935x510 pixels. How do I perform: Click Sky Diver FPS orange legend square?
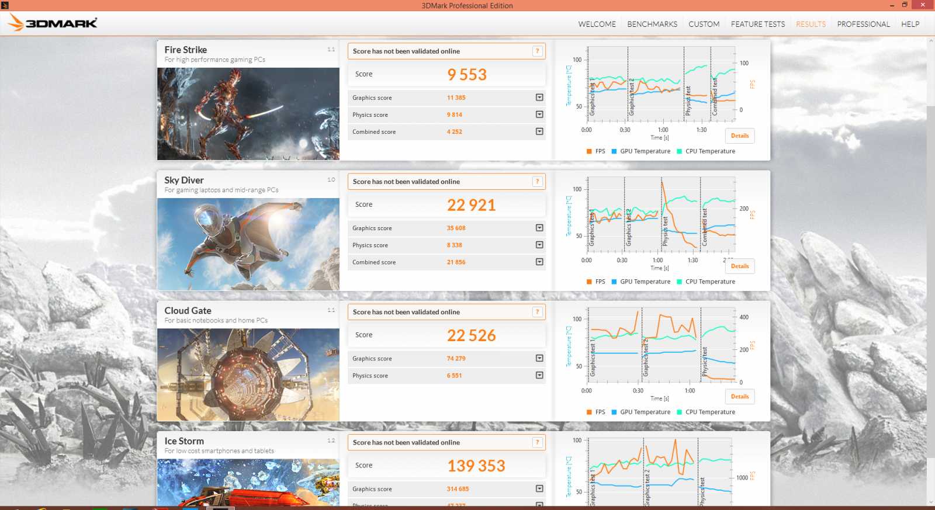coord(589,282)
